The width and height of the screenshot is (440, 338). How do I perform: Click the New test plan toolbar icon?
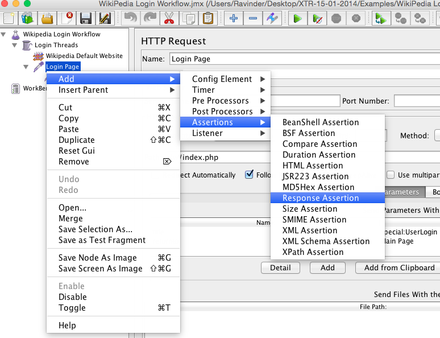(9, 18)
